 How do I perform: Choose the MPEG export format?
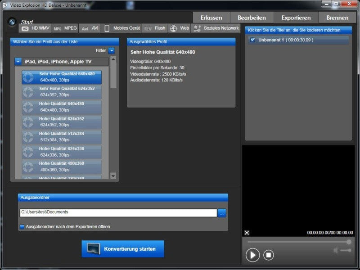(65, 28)
